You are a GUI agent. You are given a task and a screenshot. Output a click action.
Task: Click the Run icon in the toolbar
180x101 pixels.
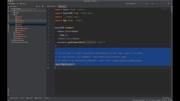coord(139,4)
